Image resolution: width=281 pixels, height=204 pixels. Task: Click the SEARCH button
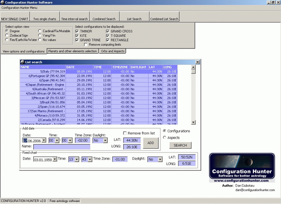180,145
